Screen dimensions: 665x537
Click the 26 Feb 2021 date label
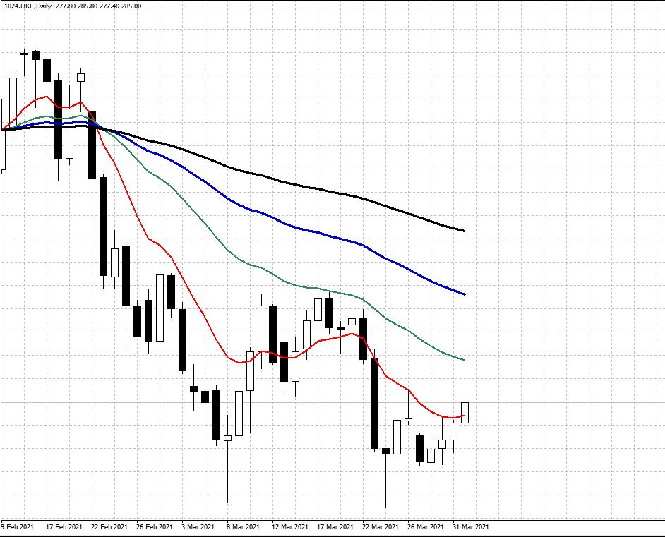point(155,526)
